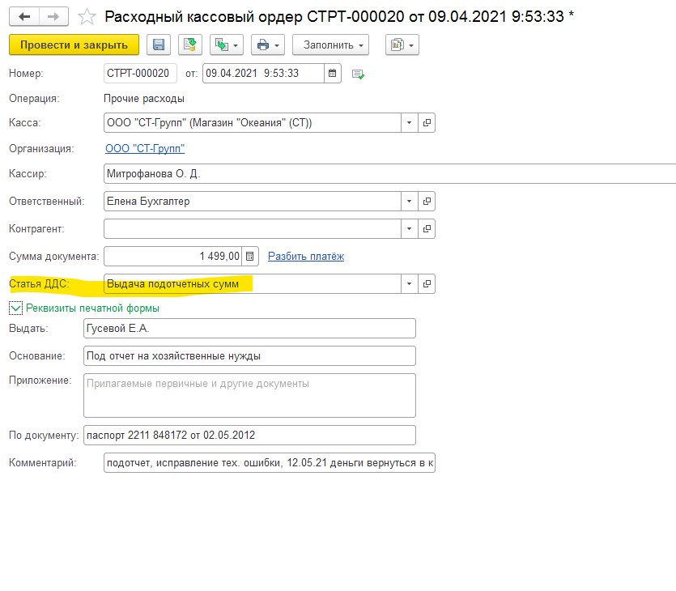Click the forward navigation arrow
This screenshot has width=676, height=591.
click(x=53, y=16)
